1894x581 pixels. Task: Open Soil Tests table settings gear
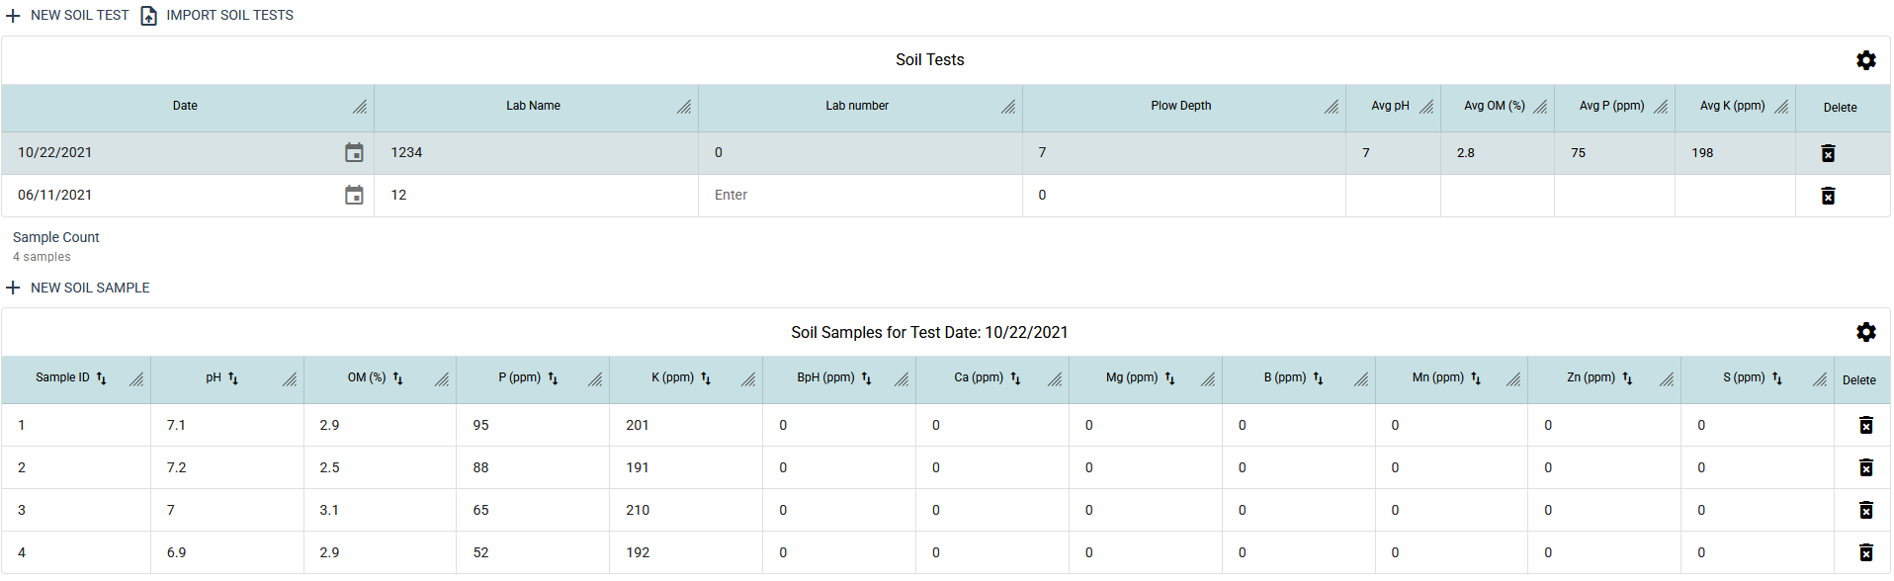click(1865, 60)
